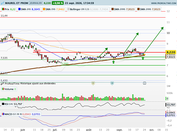Click the 7,535 support level label

click(4, 58)
